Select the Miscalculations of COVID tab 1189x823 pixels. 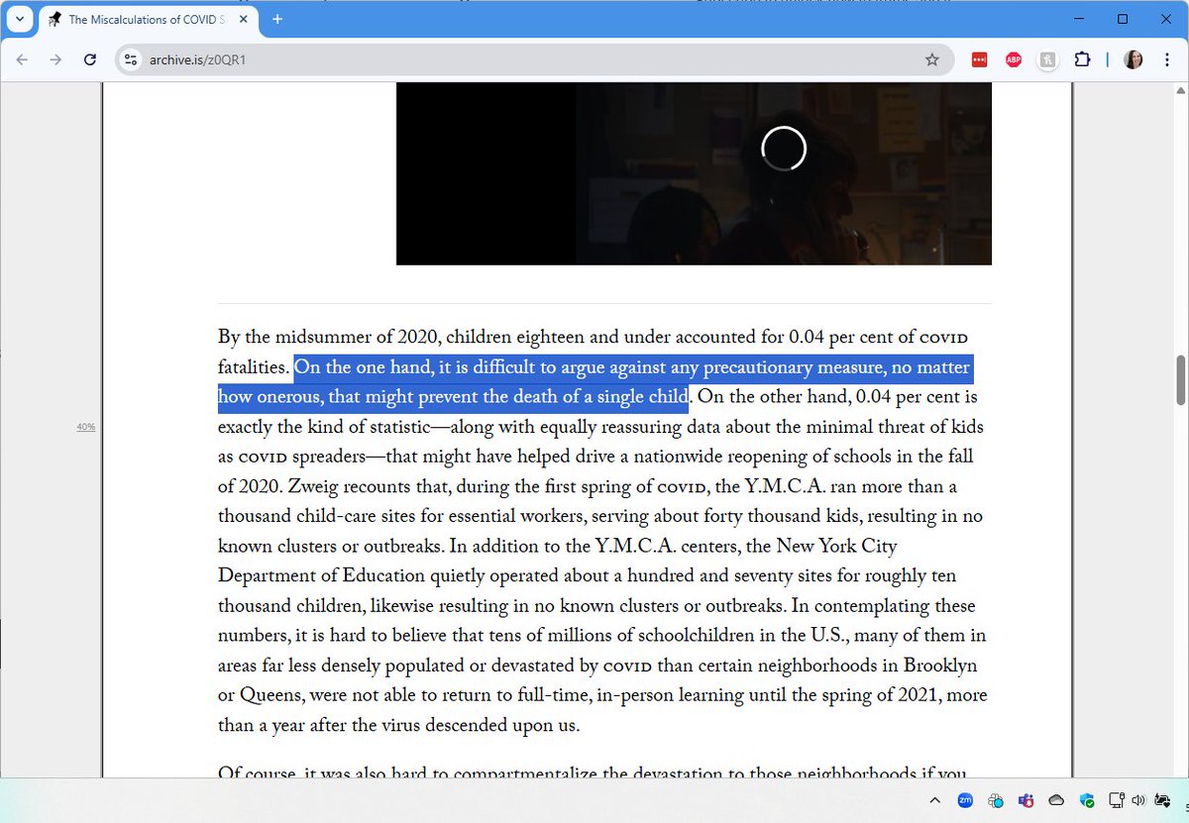point(149,19)
